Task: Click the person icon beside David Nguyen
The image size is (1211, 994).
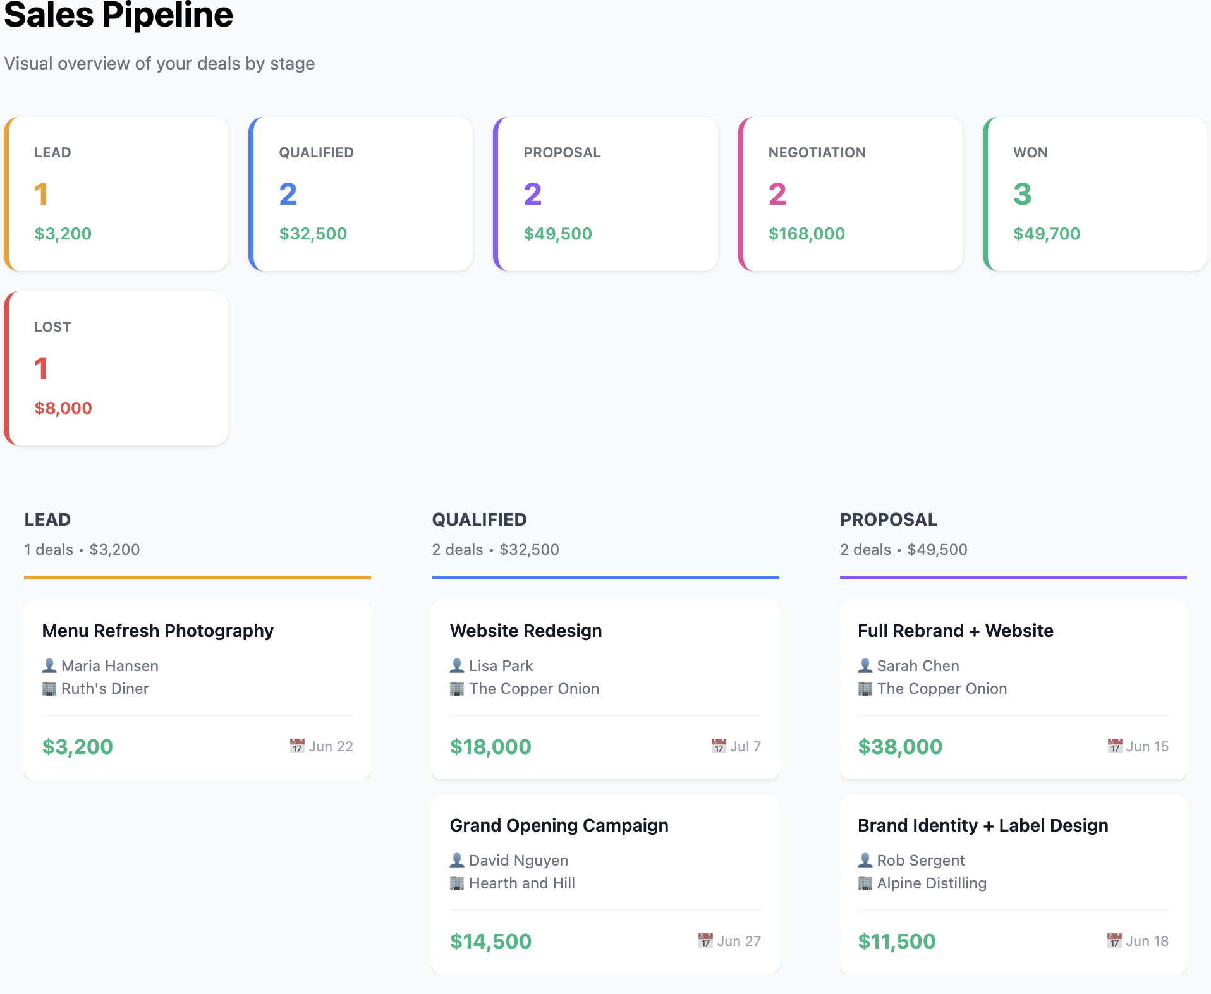Action: tap(457, 860)
